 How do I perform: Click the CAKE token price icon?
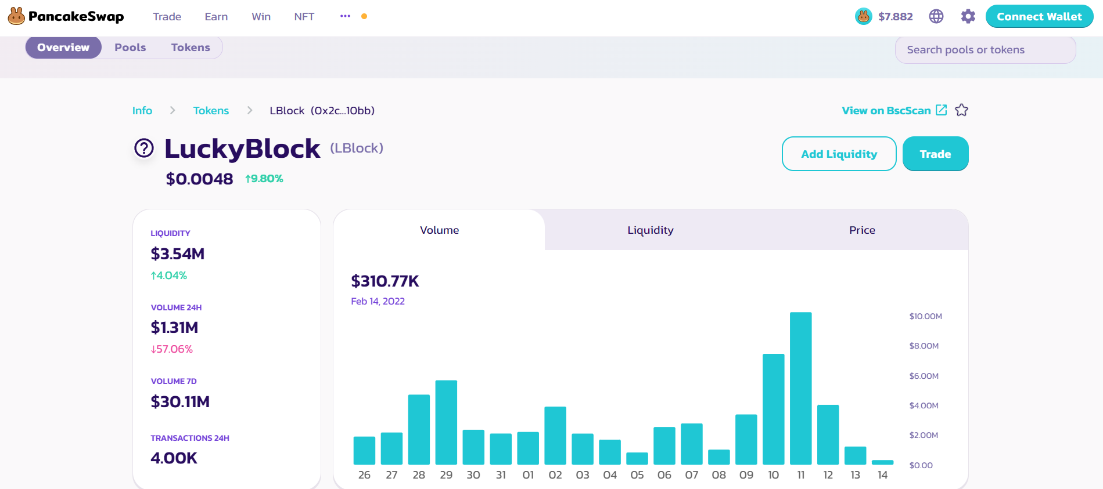(x=864, y=16)
